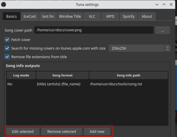Image resolution: width=177 pixels, height=137 pixels.
Task: Select the song.txt output row
Action: click(x=87, y=84)
